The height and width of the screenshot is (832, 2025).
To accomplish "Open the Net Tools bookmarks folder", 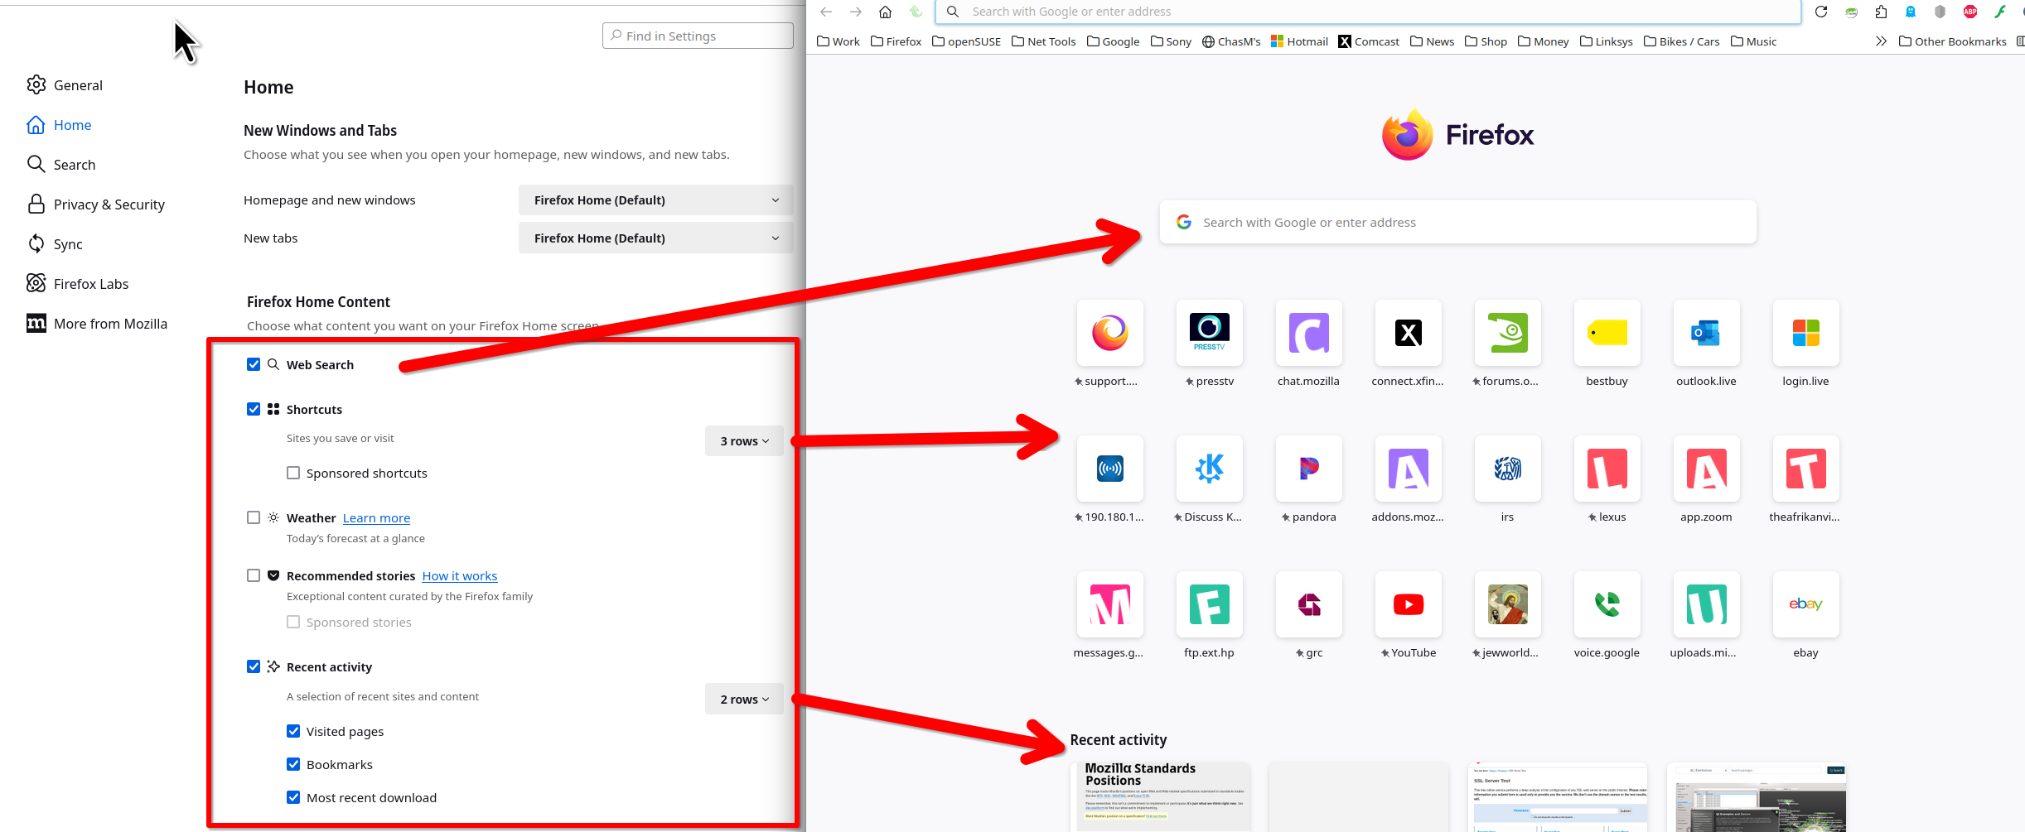I will pyautogui.click(x=1044, y=41).
